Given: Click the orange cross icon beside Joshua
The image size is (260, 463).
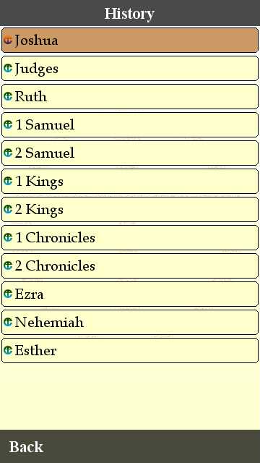Looking at the screenshot, I should [x=8, y=40].
